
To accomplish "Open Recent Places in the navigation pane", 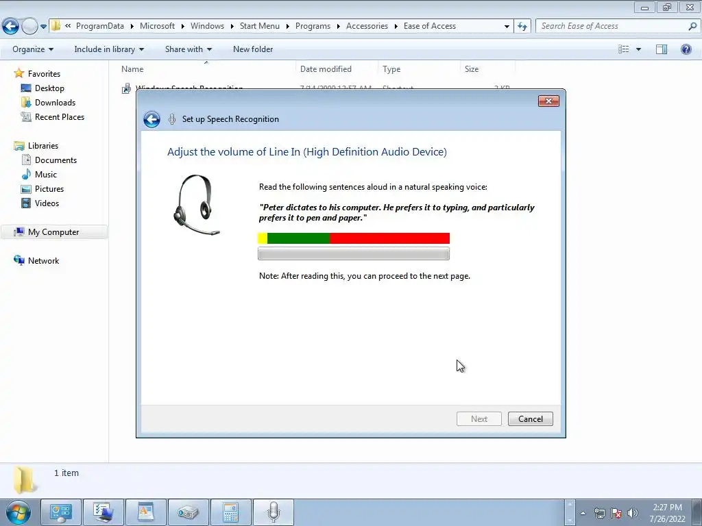I will click(60, 116).
